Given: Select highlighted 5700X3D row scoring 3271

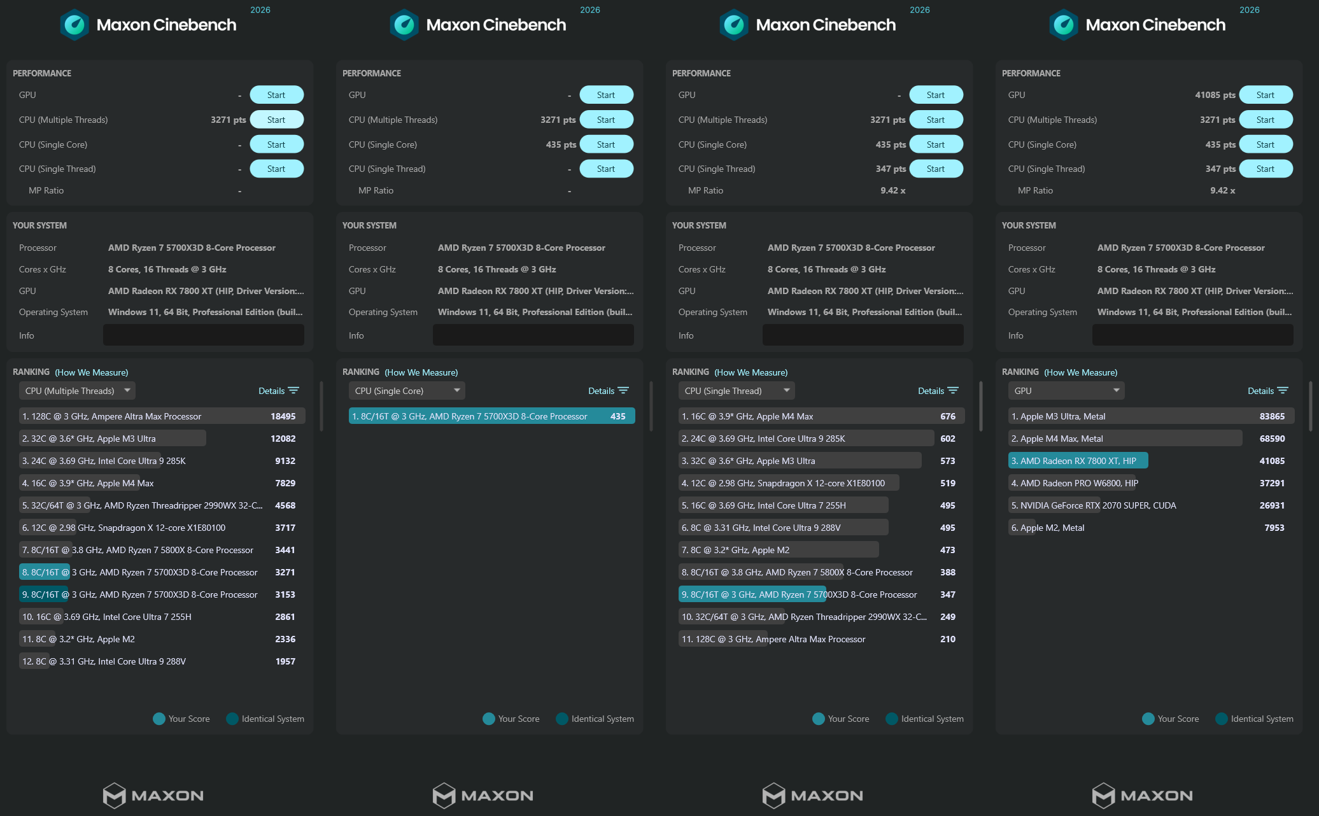Looking at the screenshot, I should 162,572.
